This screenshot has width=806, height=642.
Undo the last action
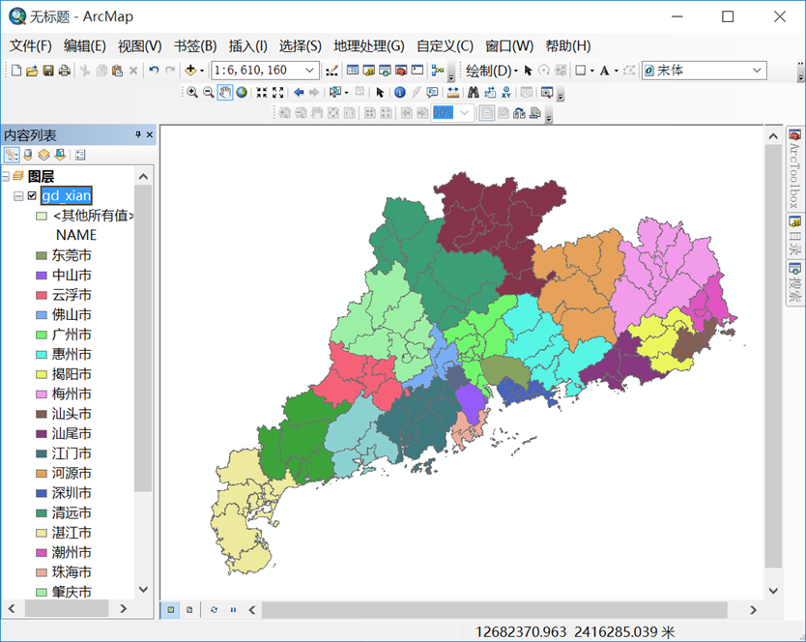click(154, 71)
